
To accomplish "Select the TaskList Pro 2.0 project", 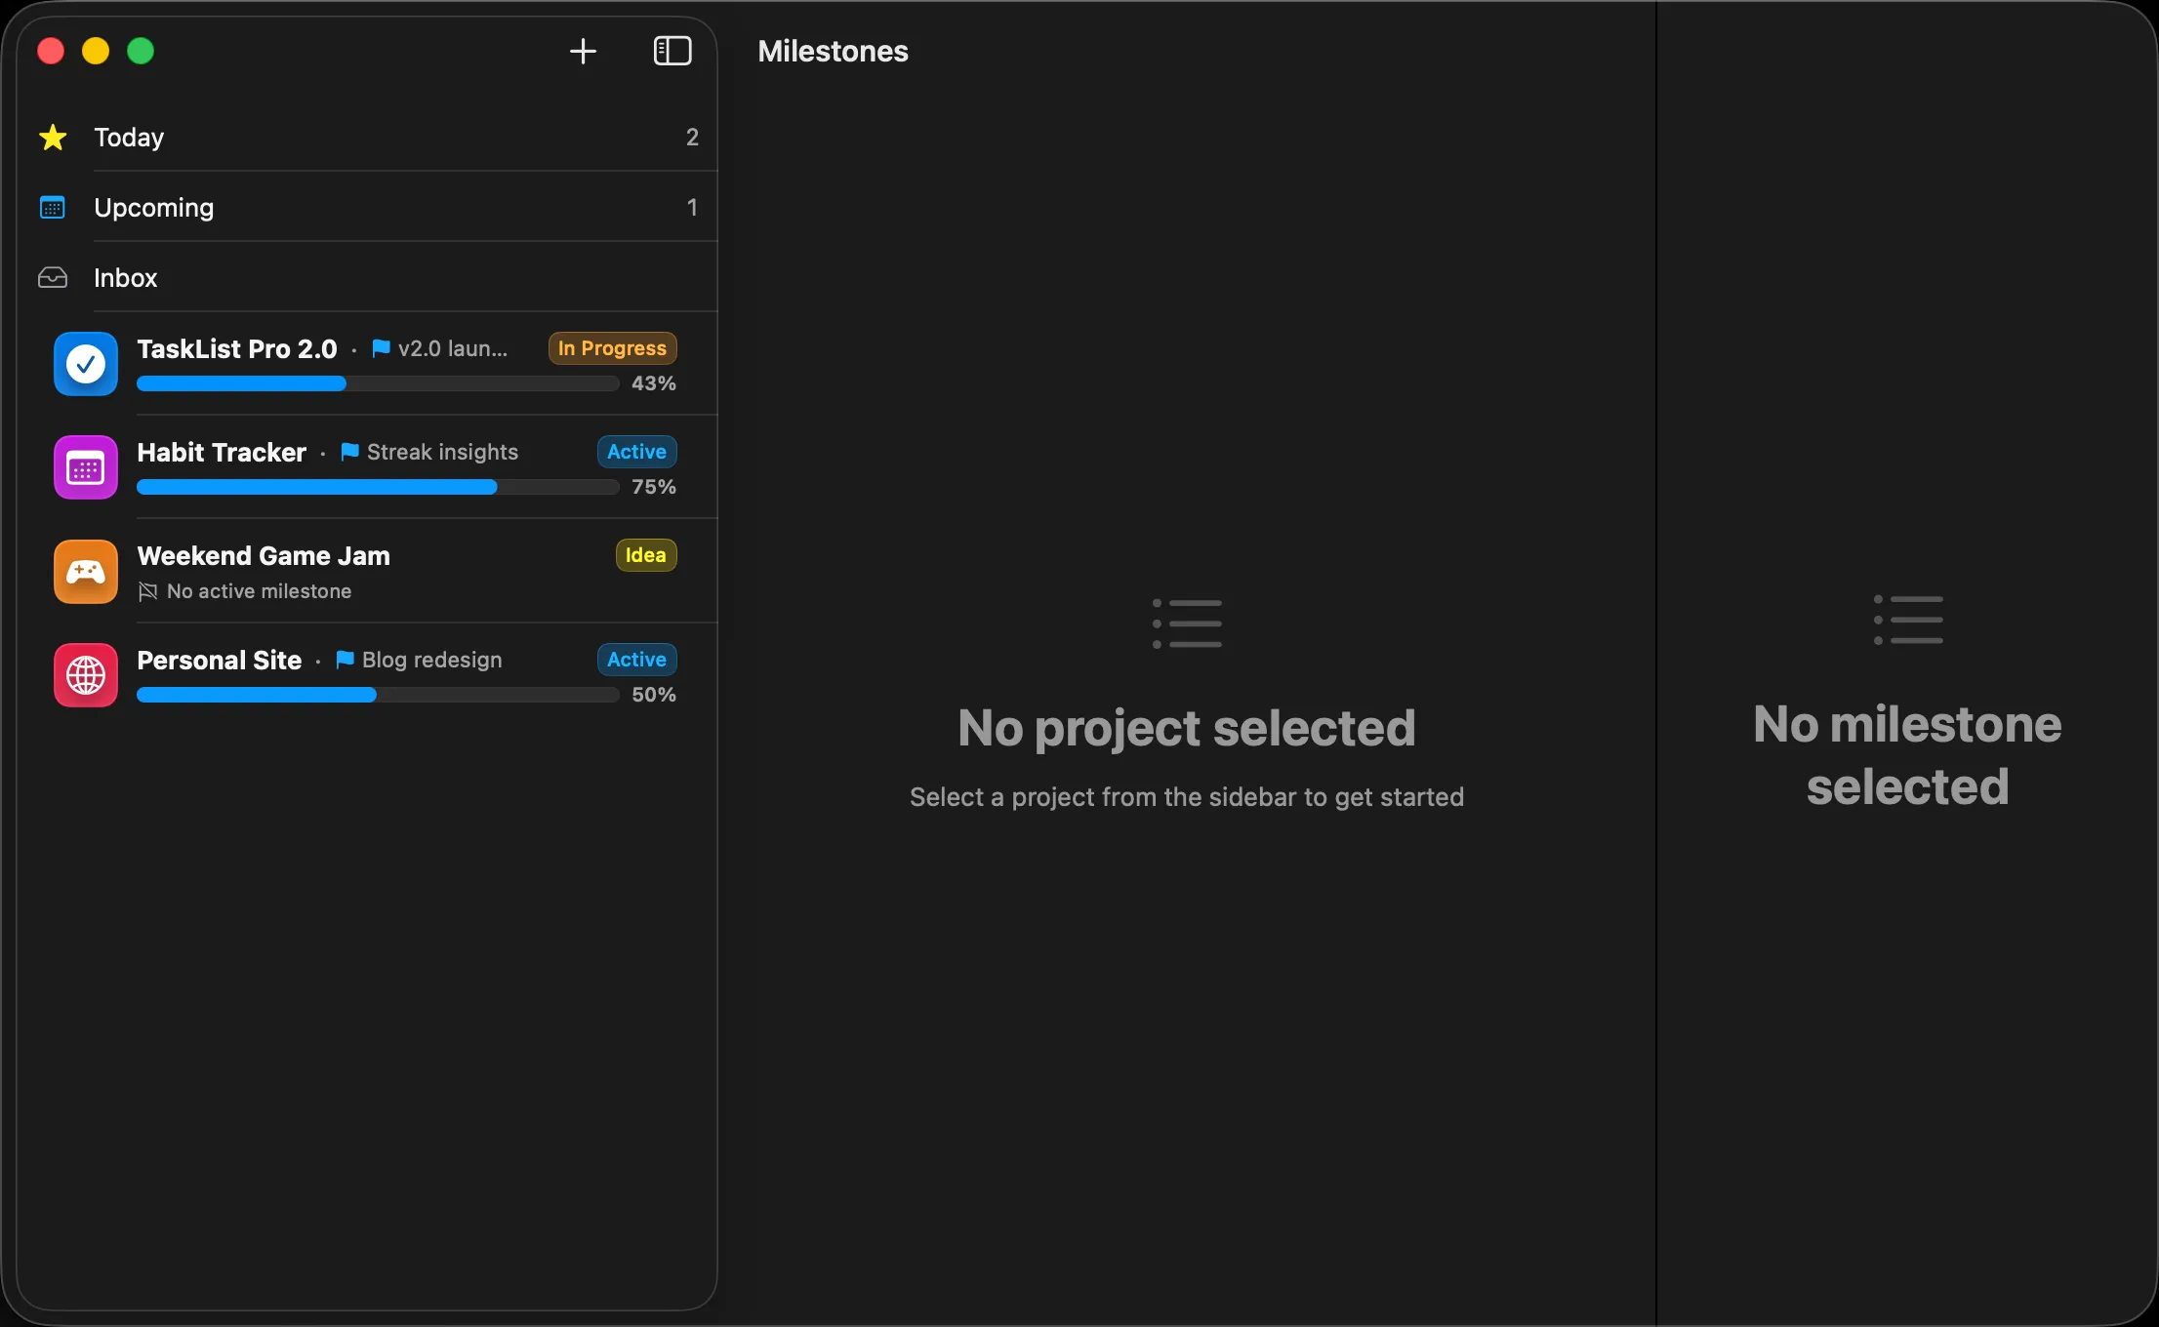I will [x=367, y=364].
